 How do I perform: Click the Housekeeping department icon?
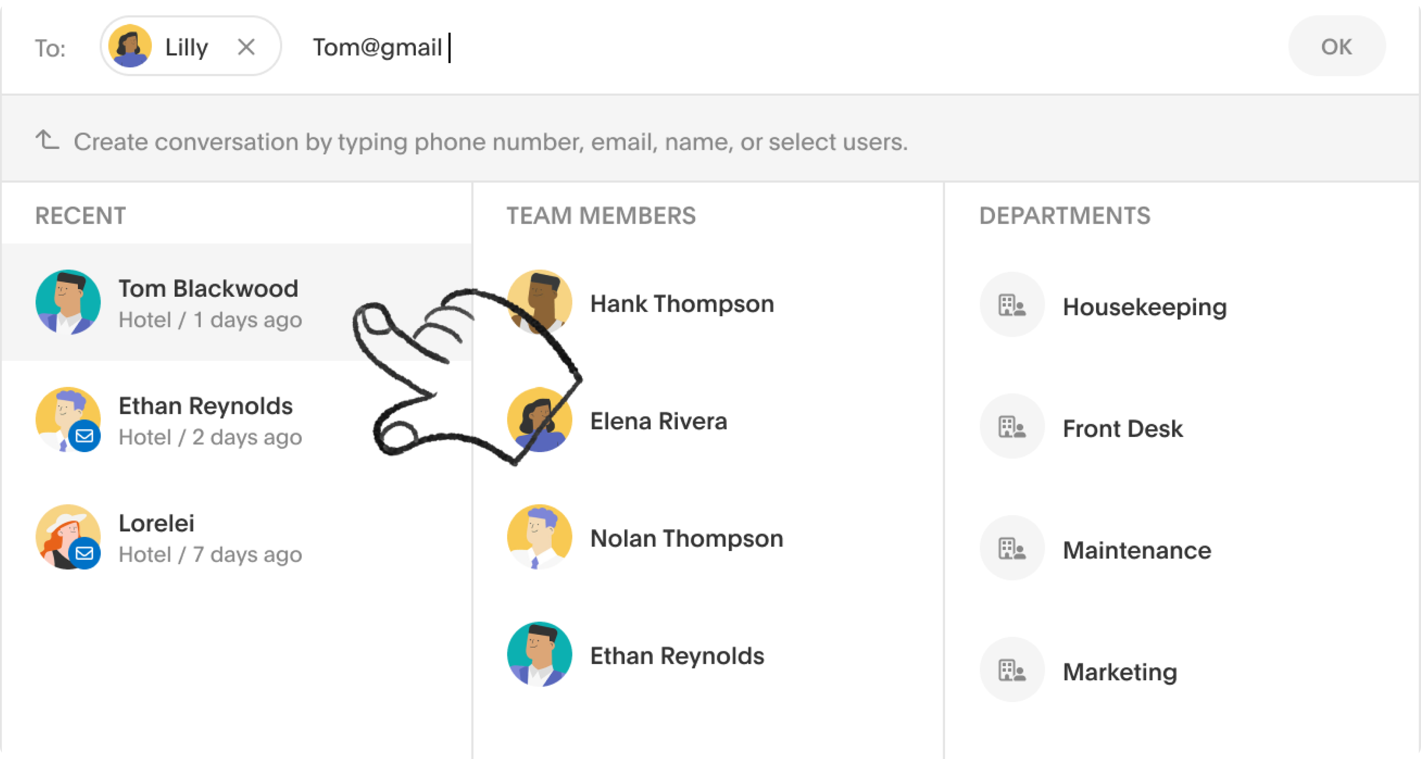(1012, 304)
